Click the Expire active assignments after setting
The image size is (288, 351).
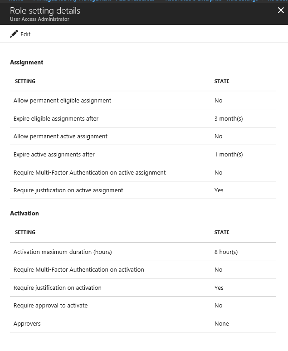coord(54,154)
